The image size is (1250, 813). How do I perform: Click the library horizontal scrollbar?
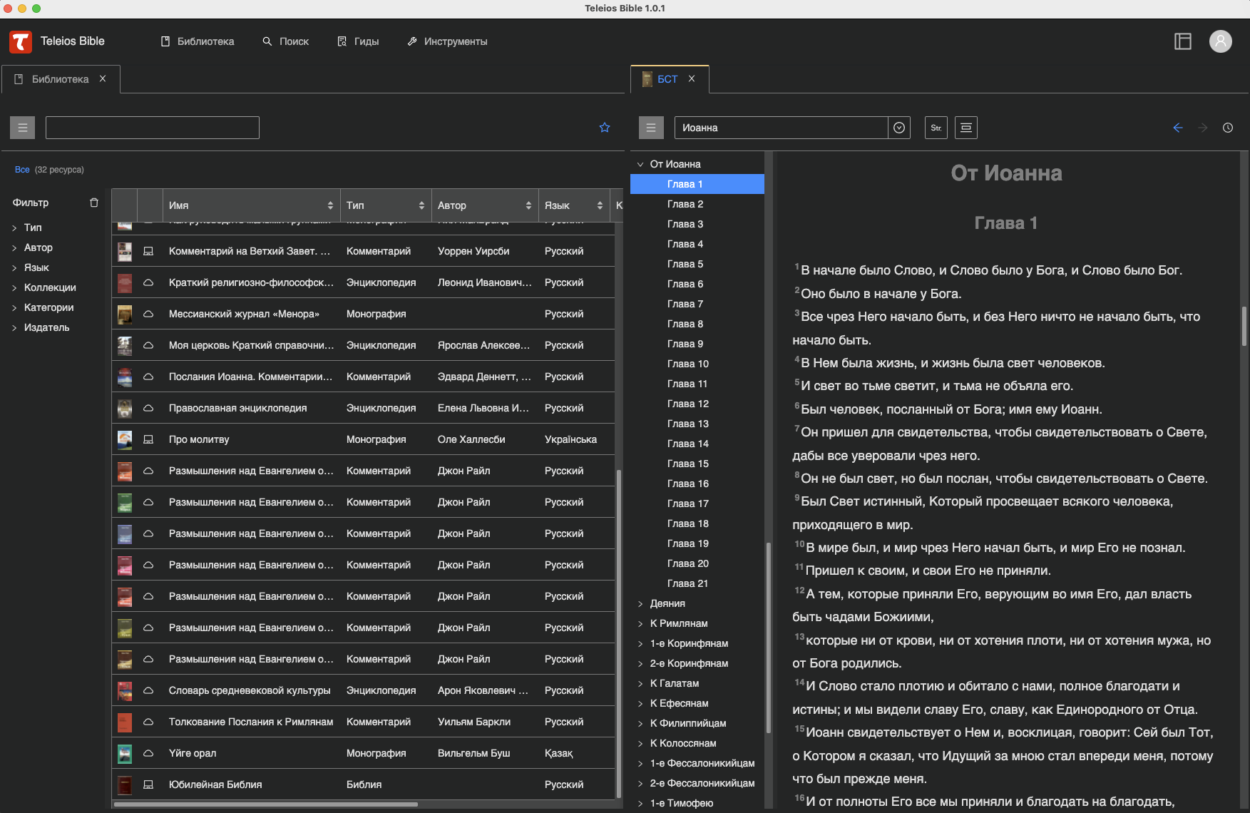point(266,804)
